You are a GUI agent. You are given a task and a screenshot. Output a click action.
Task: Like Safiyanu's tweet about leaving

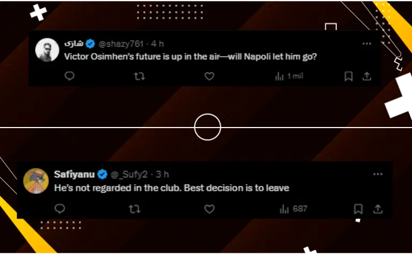pos(209,209)
